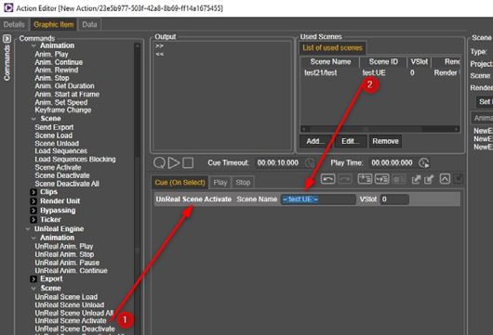Click the test.UE scene ID cell
Viewport: 493px width, 335px height.
[374, 73]
